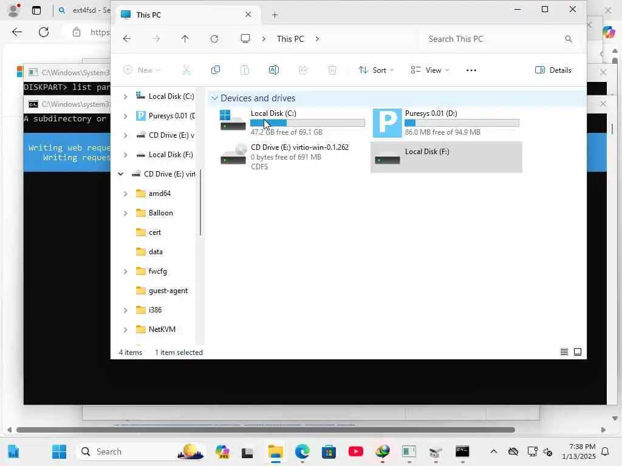Select Balloon folder in sidebar
Viewport: 622px width, 466px height.
tap(160, 213)
